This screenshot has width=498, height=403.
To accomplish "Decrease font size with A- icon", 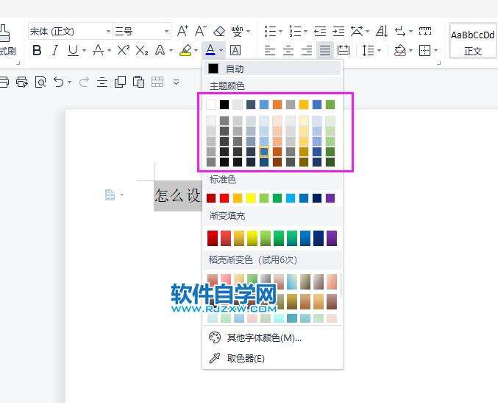I will point(200,31).
